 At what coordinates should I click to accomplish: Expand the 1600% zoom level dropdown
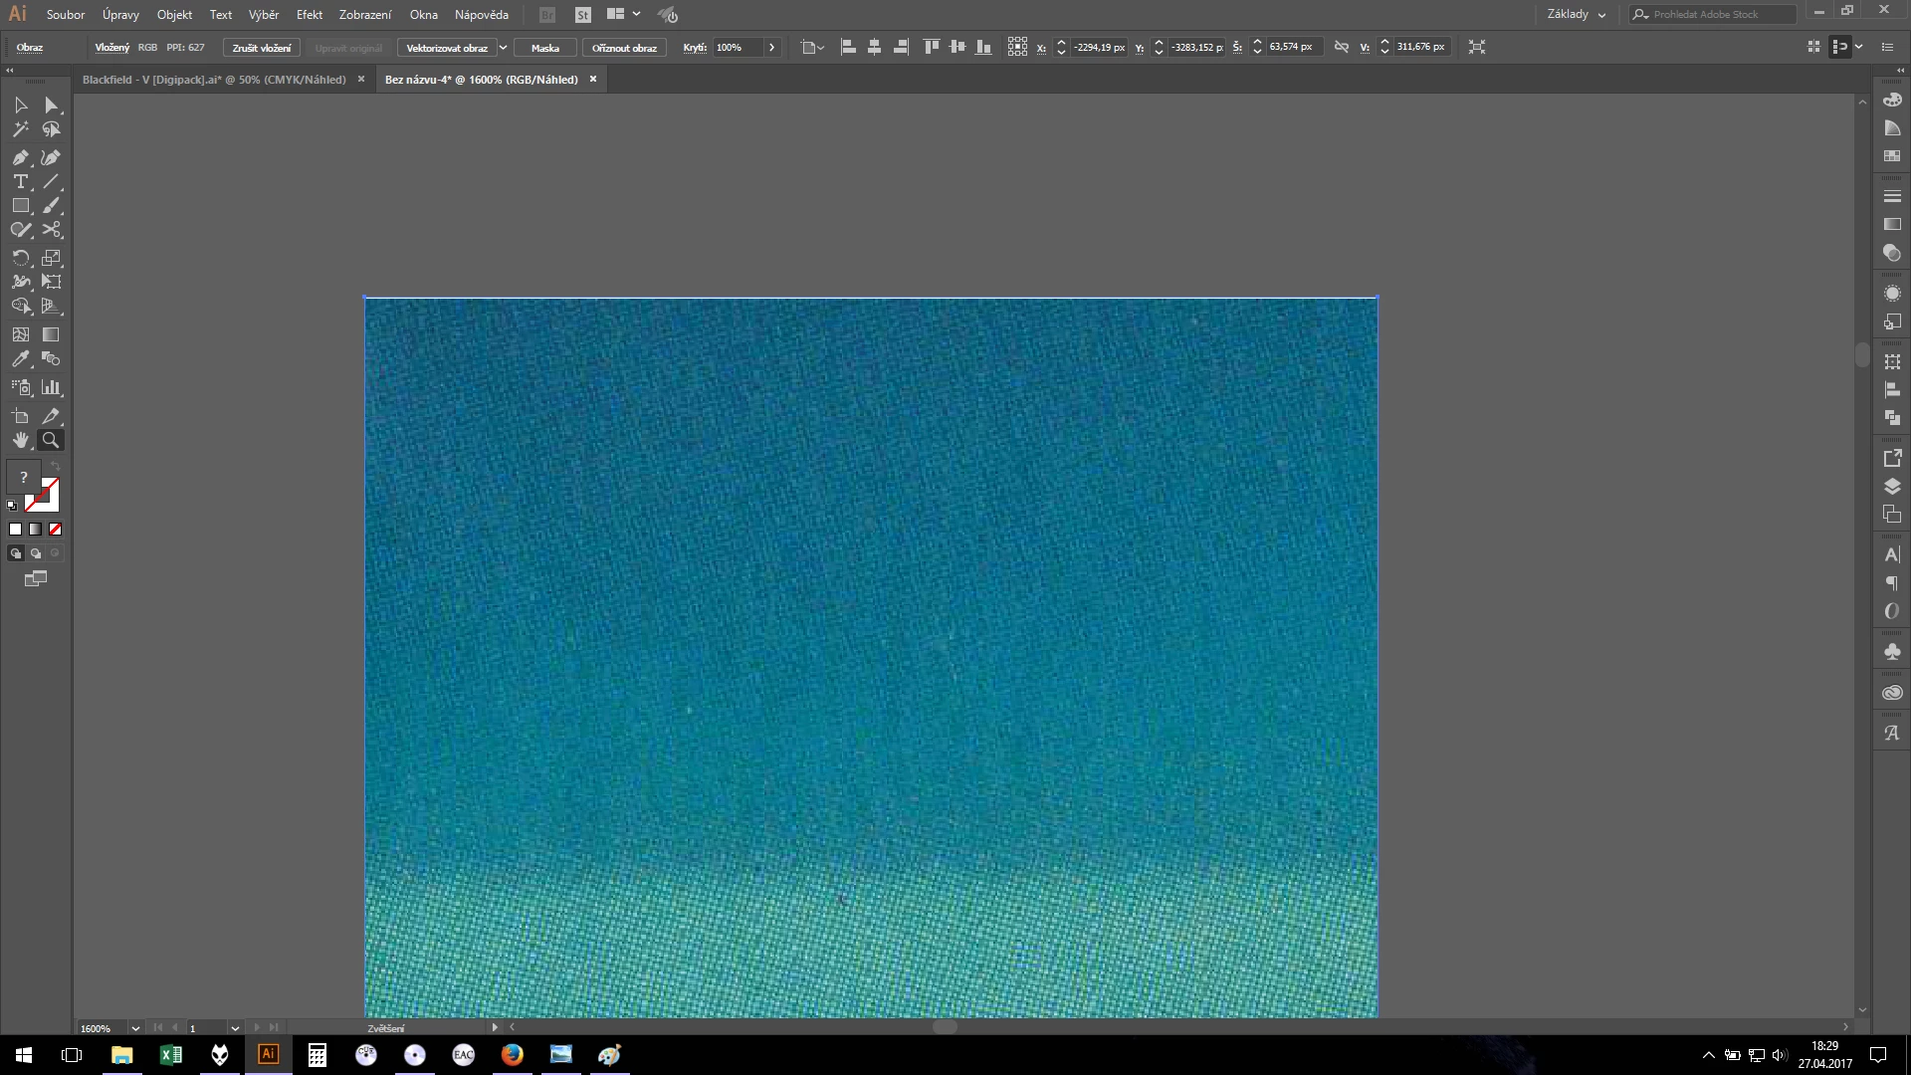pos(135,1028)
